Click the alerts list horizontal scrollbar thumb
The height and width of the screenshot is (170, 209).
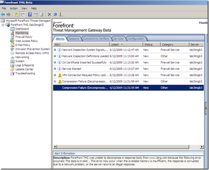(123, 146)
